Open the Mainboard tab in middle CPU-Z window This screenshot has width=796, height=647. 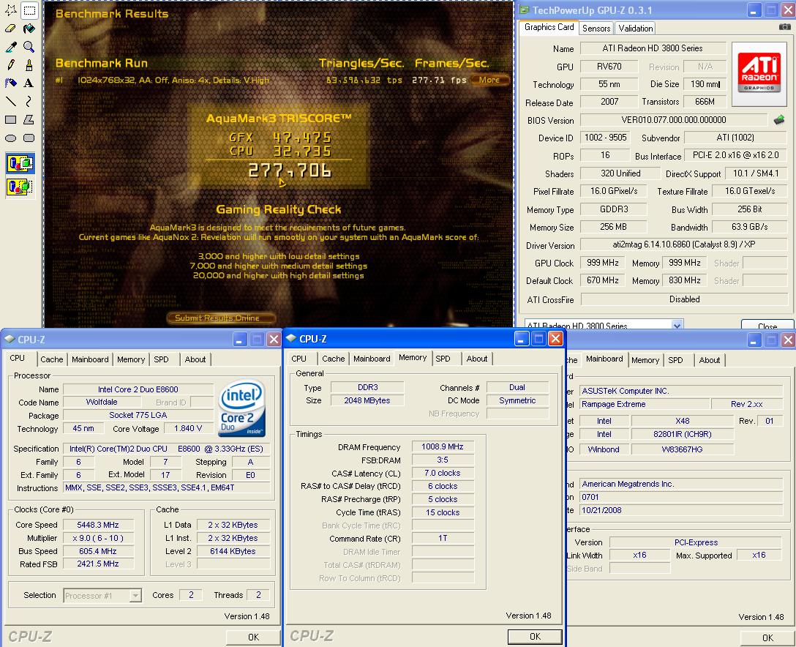point(372,359)
